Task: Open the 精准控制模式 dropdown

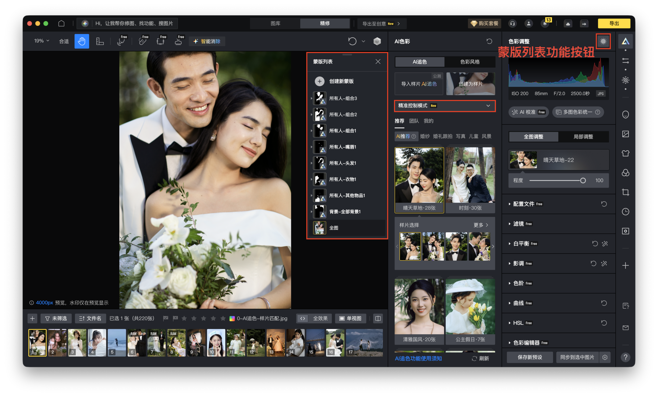Action: 445,106
